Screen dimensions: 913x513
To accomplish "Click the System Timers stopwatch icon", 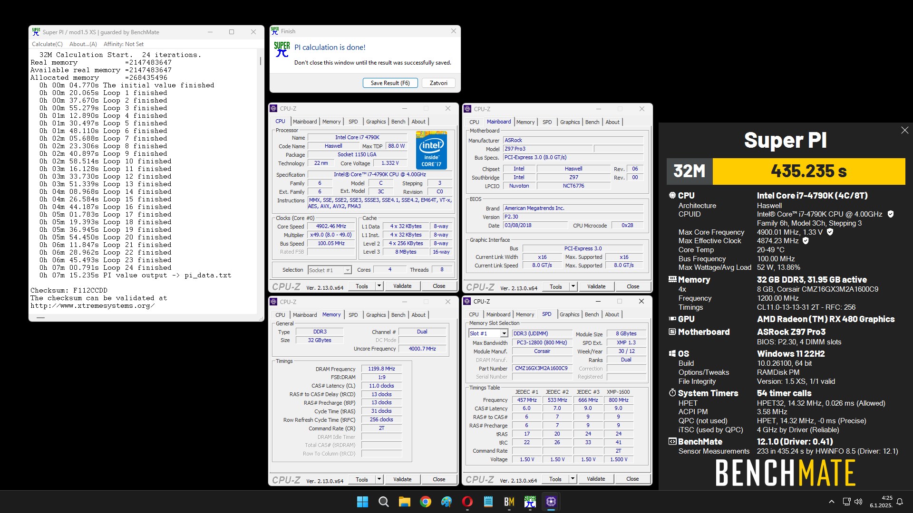I will 672,393.
